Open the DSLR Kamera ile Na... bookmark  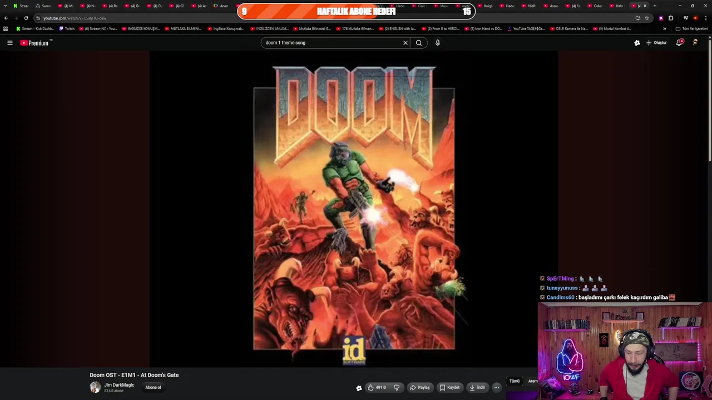coord(568,28)
